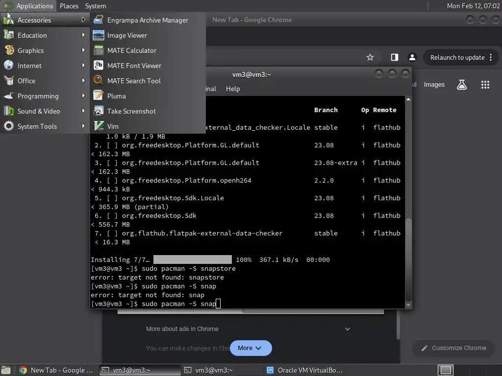Click the workspace switcher in bottom panel
This screenshot has width=502, height=376.
pos(445,370)
